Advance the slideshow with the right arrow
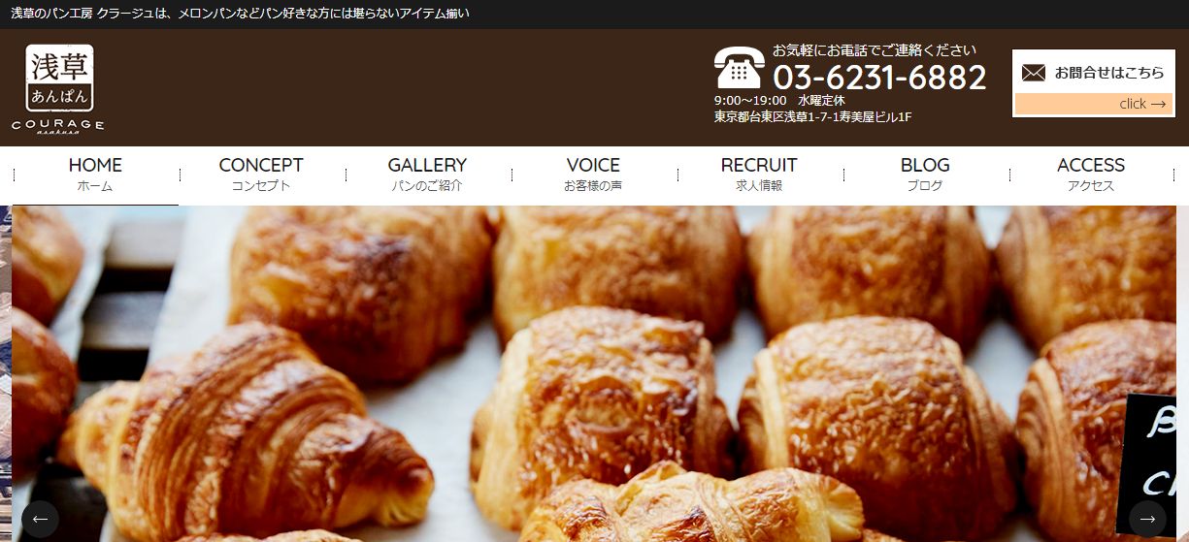1189x542 pixels. coord(1147,520)
